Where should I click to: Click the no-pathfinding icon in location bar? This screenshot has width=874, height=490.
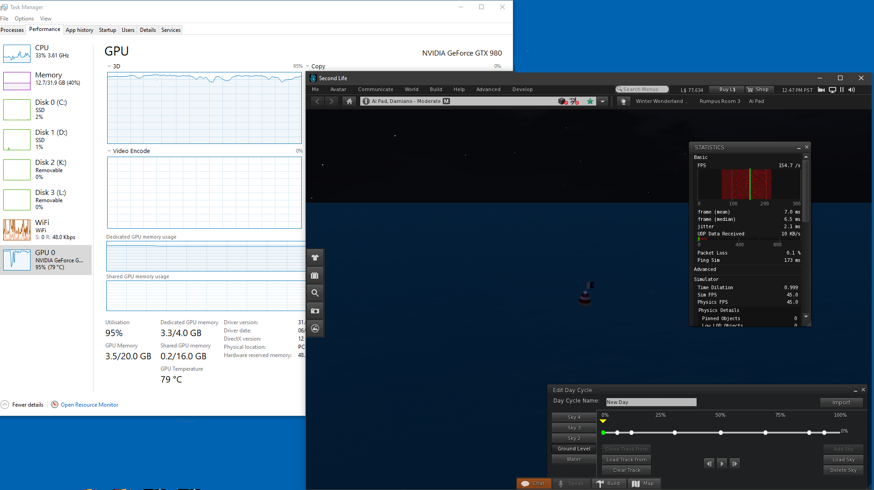pos(574,101)
